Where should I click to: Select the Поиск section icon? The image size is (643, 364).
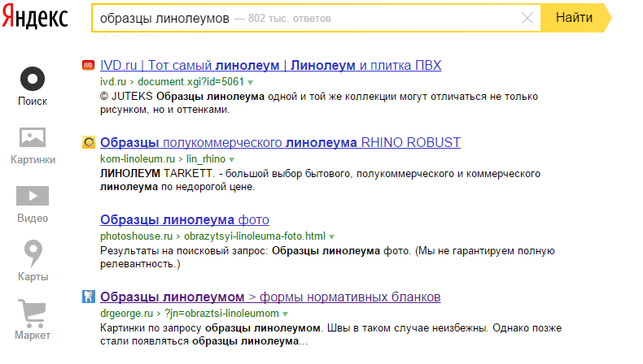[33, 79]
